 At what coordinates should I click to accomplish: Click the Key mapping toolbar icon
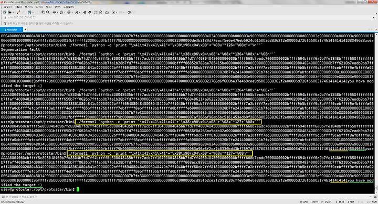[x=107, y=12]
